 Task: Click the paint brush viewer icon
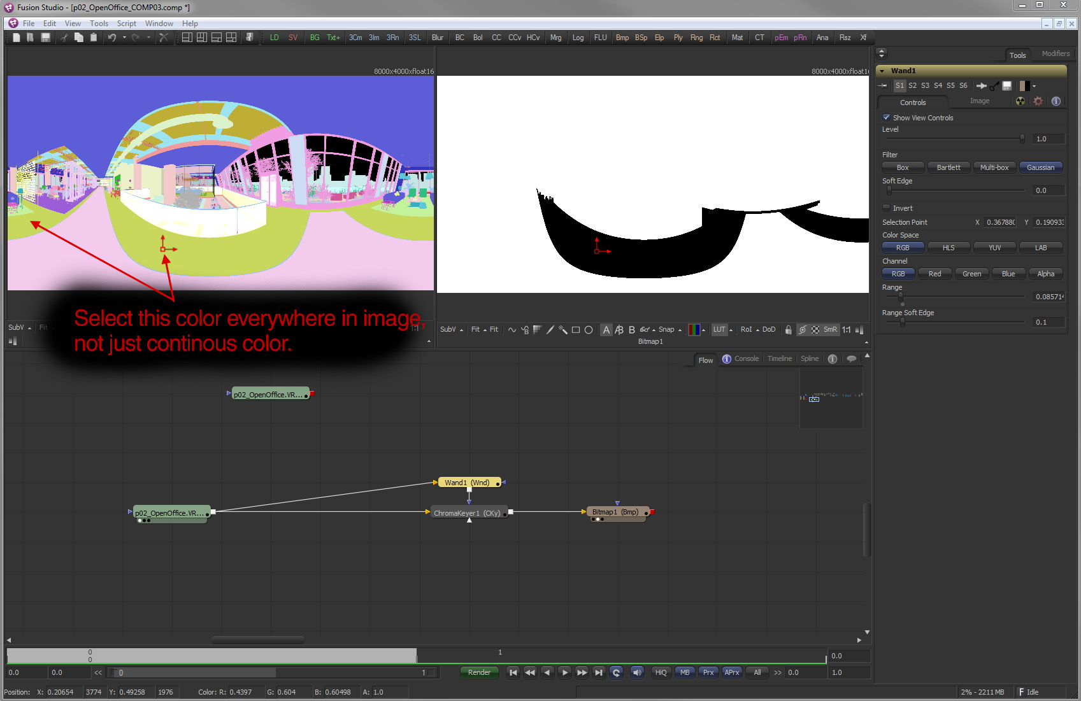pos(550,330)
